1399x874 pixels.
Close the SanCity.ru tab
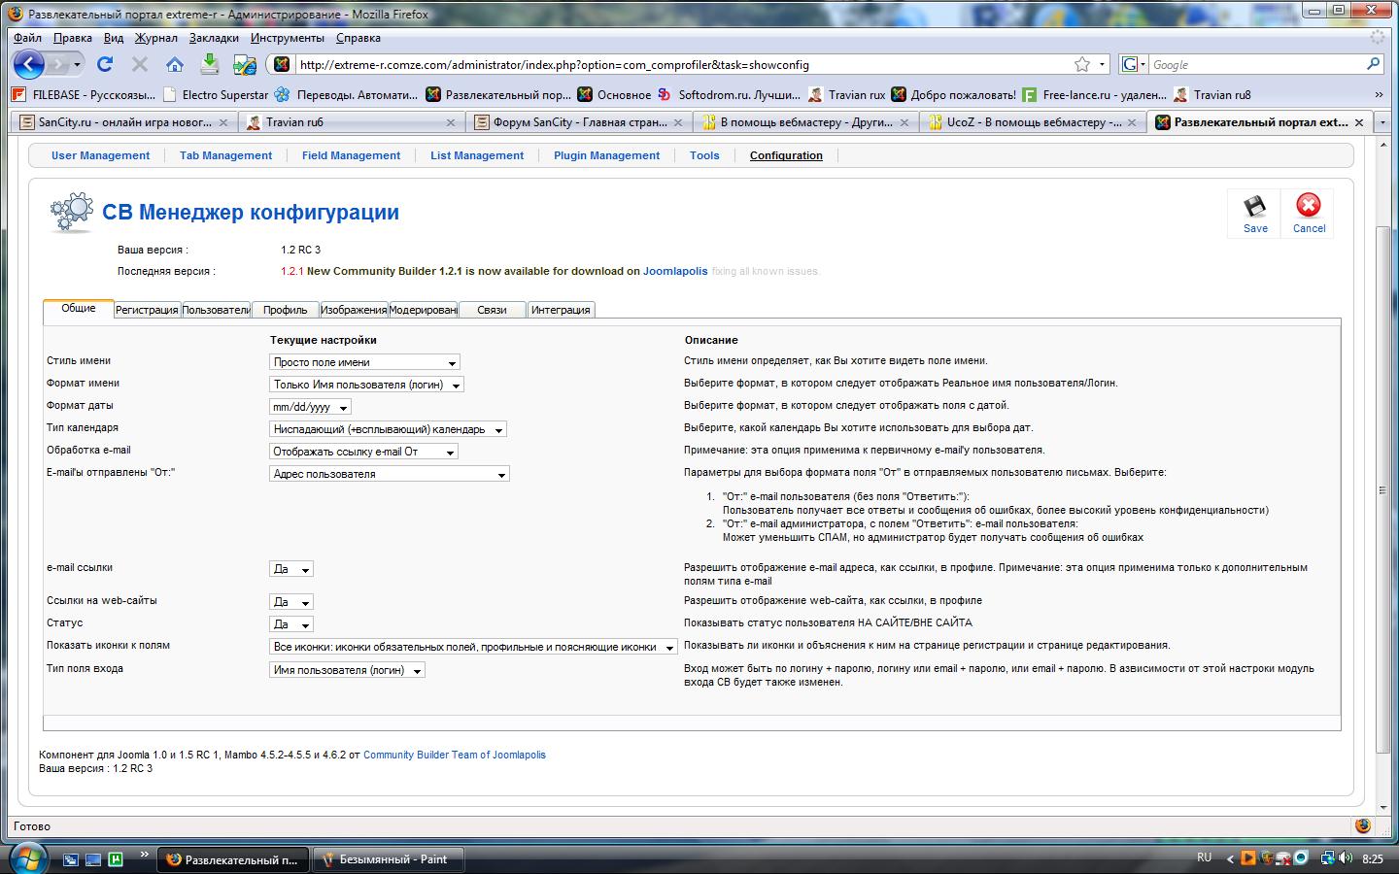coord(223,122)
